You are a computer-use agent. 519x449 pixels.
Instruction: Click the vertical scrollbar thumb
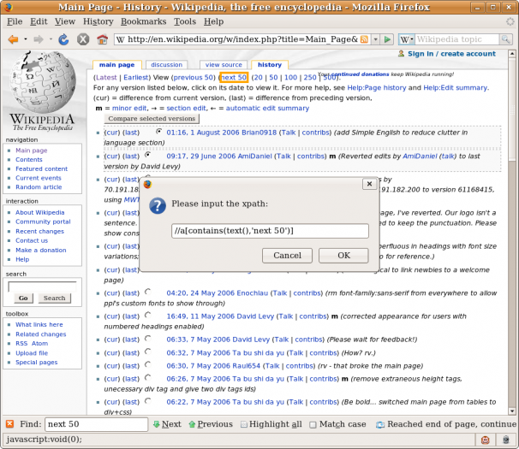point(512,109)
